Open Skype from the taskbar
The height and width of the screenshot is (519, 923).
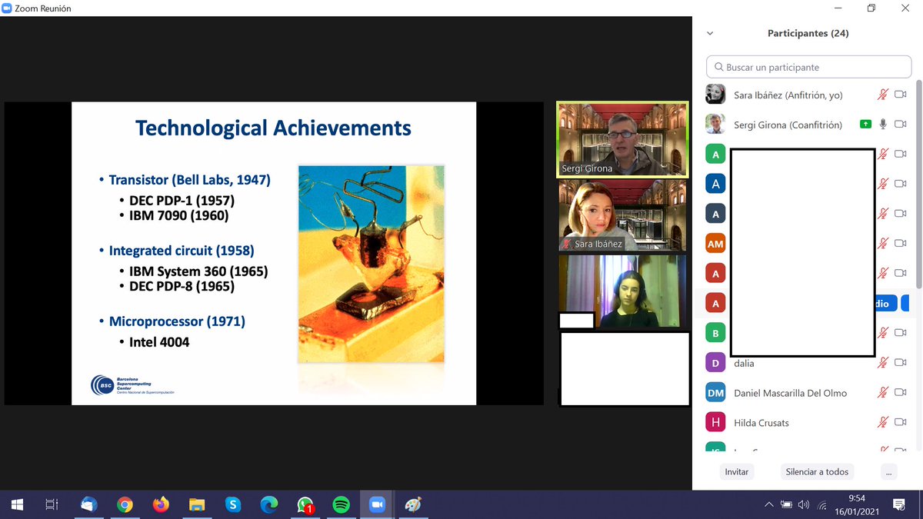tap(233, 505)
